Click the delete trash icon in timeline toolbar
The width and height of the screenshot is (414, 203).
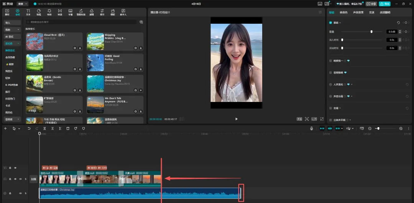tap(68, 129)
